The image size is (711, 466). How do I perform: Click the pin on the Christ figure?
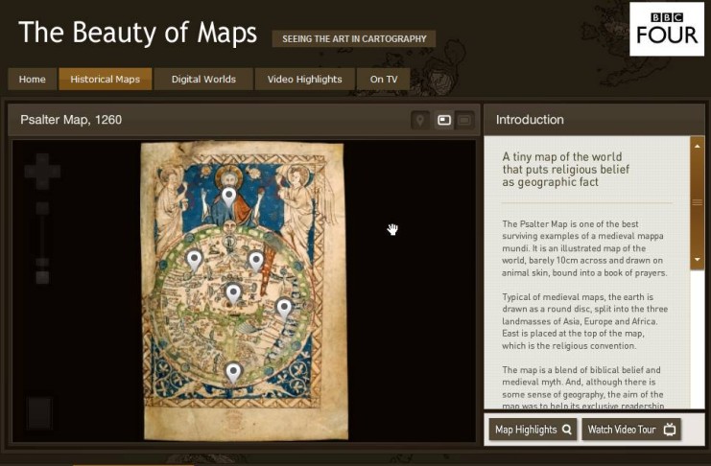click(229, 198)
